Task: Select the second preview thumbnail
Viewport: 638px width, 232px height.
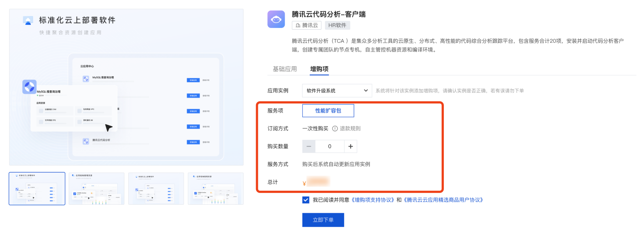Action: pyautogui.click(x=97, y=189)
